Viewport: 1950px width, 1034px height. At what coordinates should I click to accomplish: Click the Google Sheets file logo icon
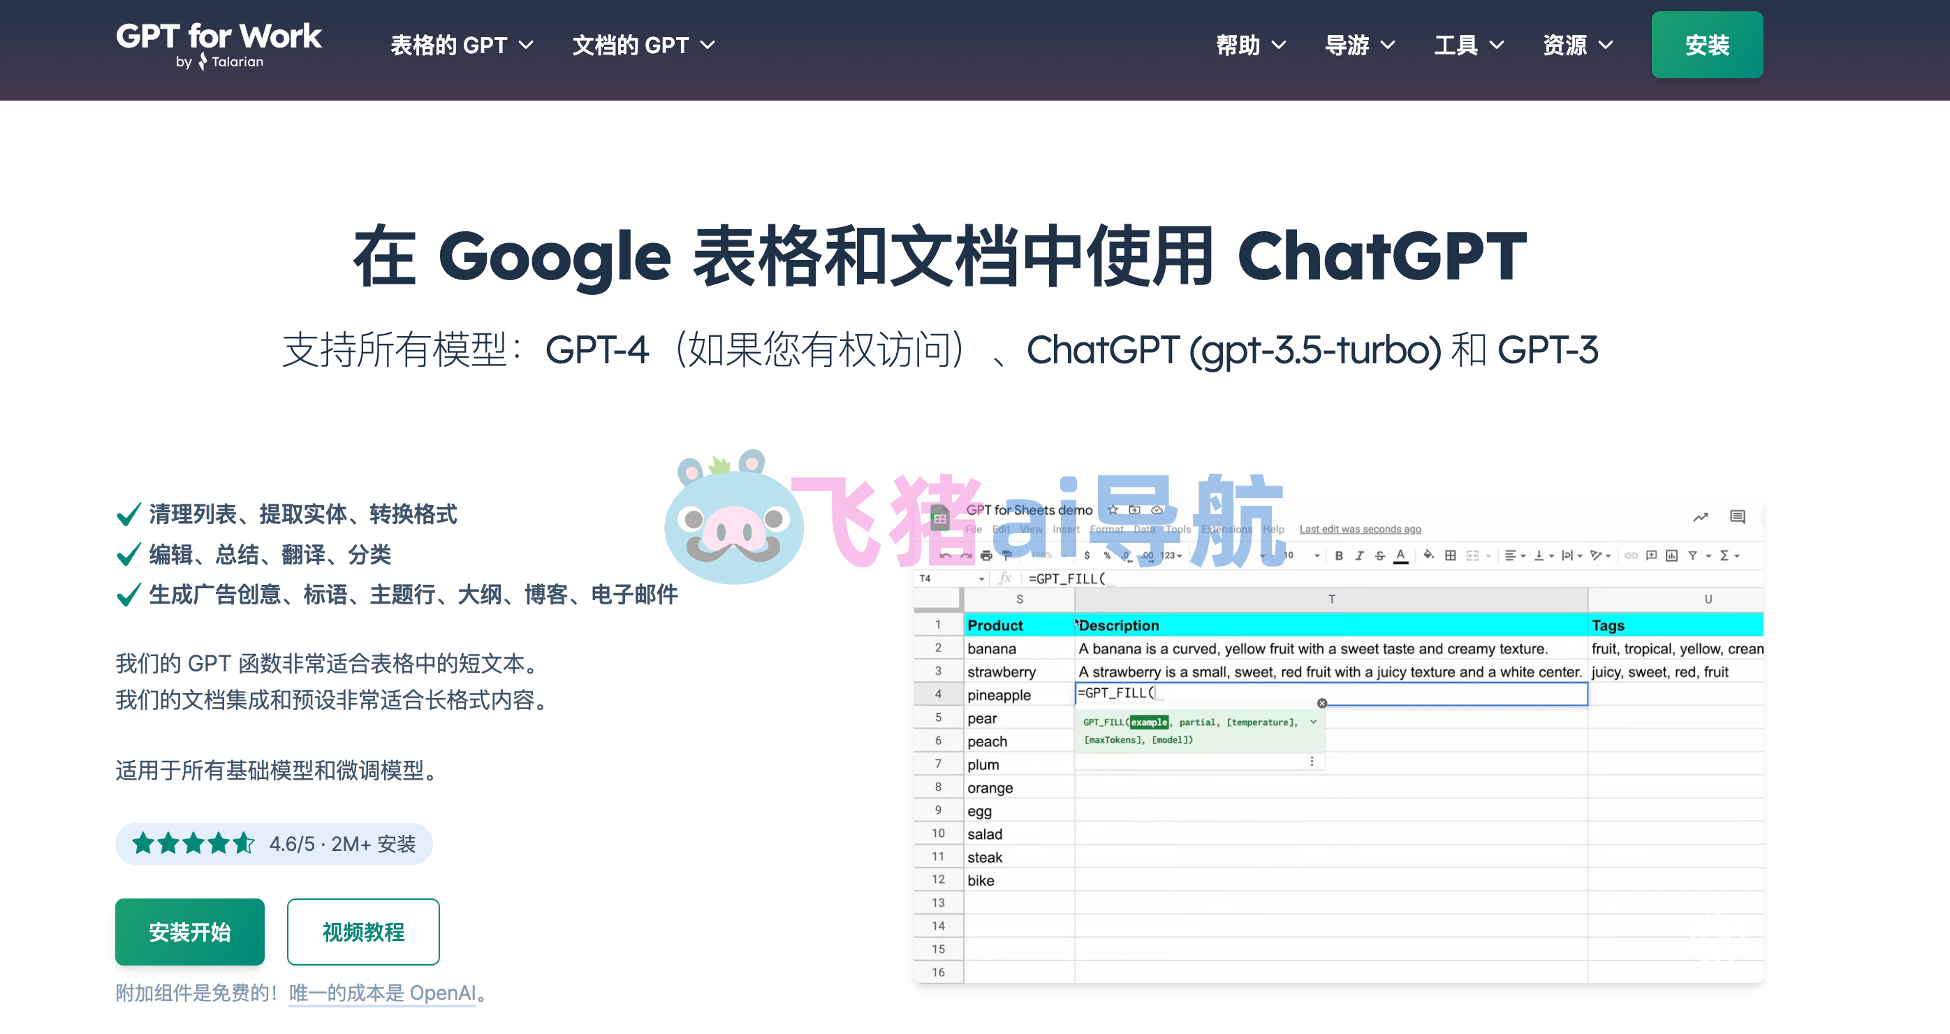tap(939, 518)
